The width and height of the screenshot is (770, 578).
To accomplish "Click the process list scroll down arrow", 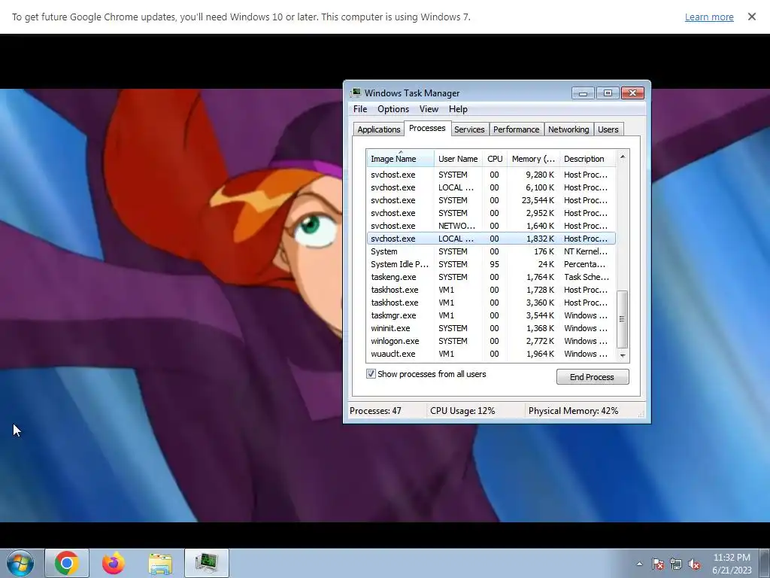I will point(622,355).
